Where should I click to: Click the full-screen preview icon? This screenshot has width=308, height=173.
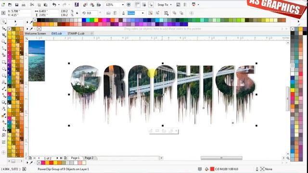[x=128, y=4]
